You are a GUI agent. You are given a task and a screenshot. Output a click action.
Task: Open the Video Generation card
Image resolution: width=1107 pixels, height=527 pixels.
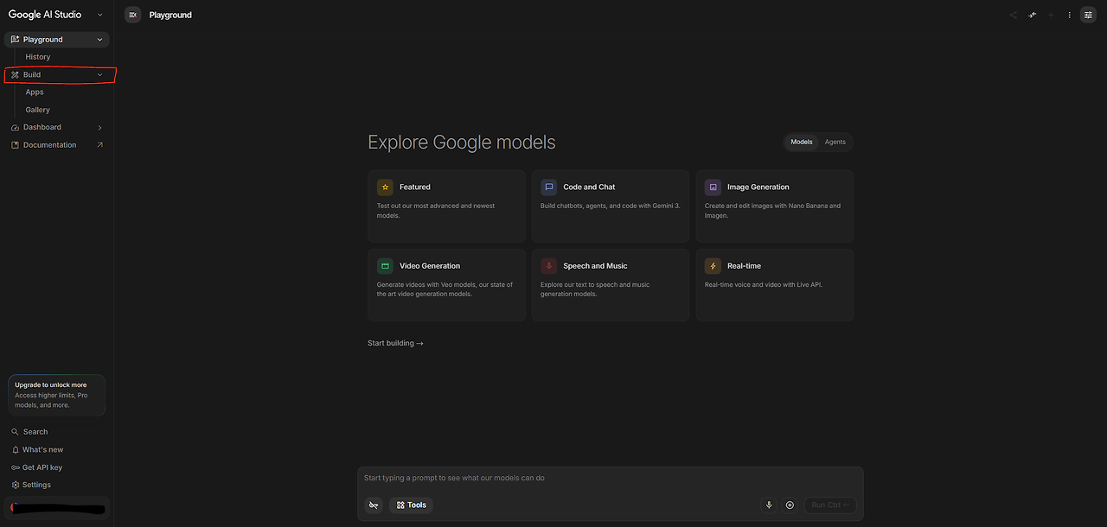tap(446, 285)
